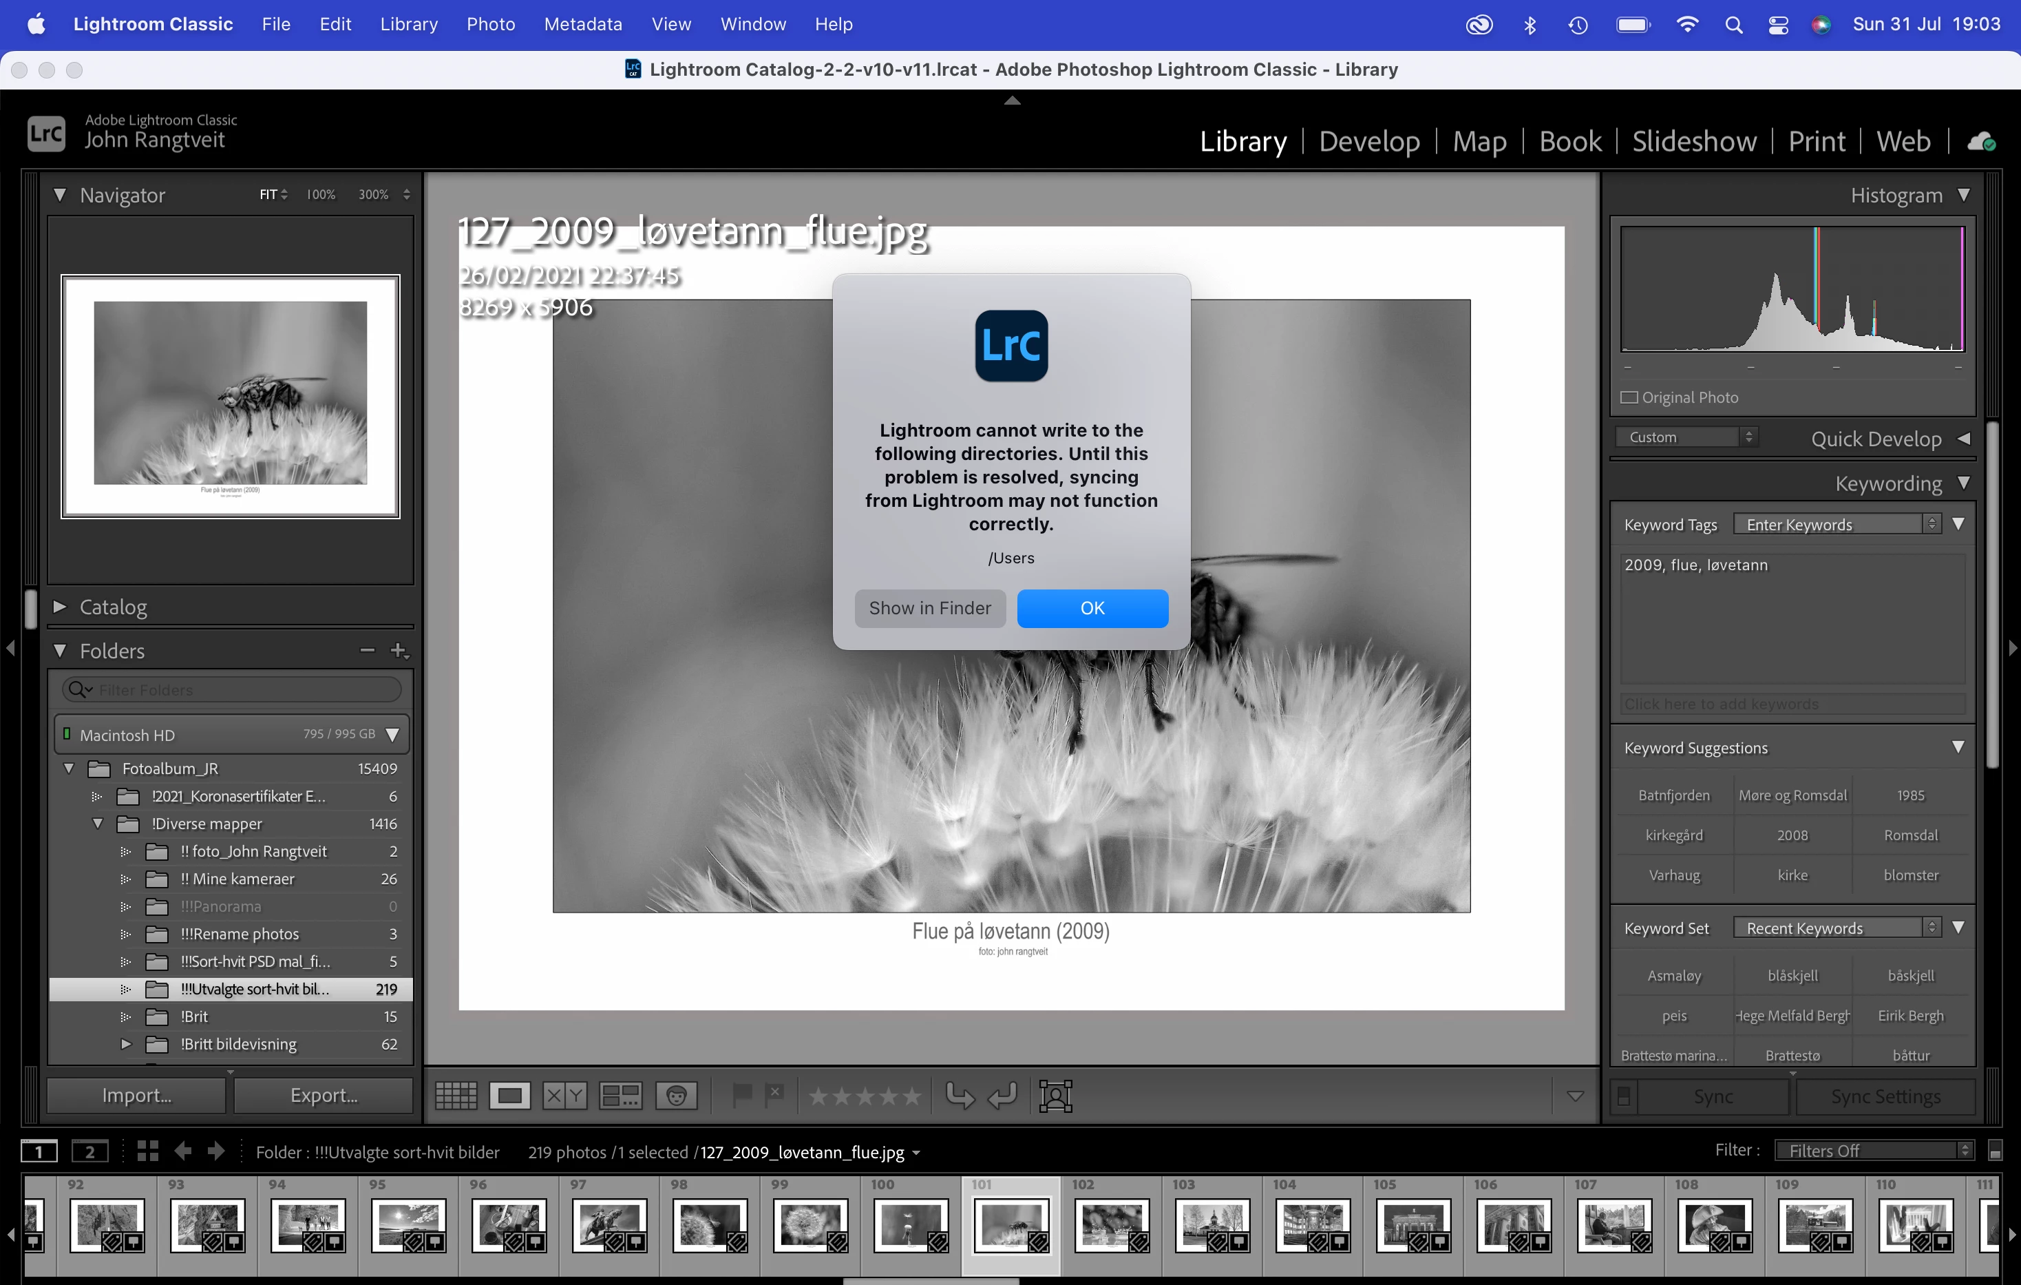The image size is (2021, 1285).
Task: Add folder with the plus icon
Action: (399, 650)
